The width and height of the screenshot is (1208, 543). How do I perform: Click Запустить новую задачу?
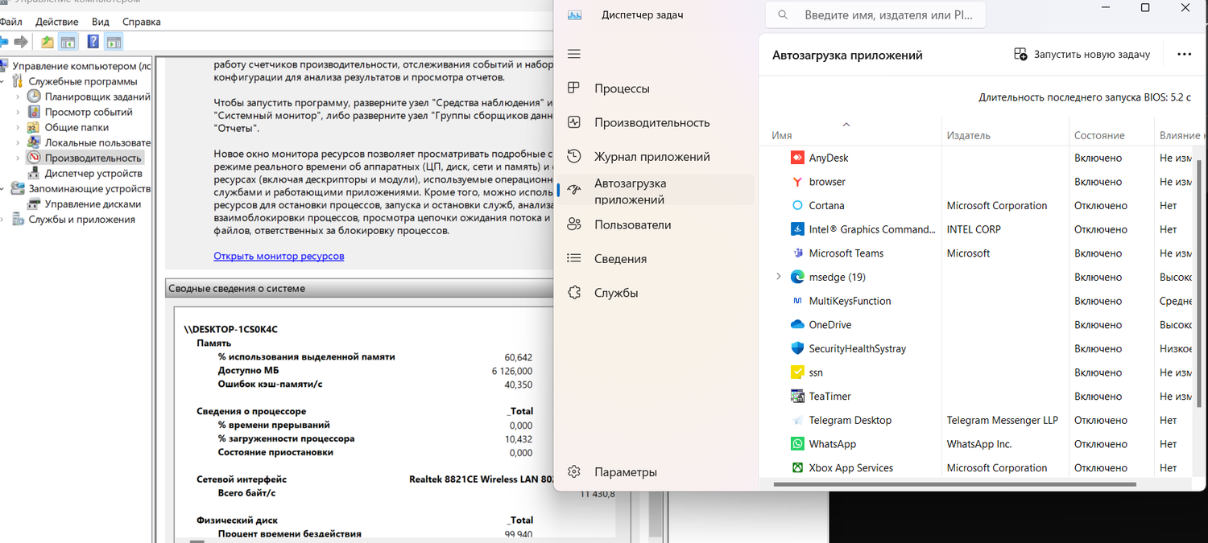click(x=1082, y=54)
